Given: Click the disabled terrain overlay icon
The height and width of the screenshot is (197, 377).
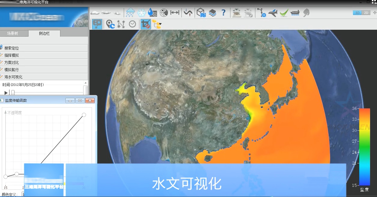Looking at the screenshot, I should 248,13.
